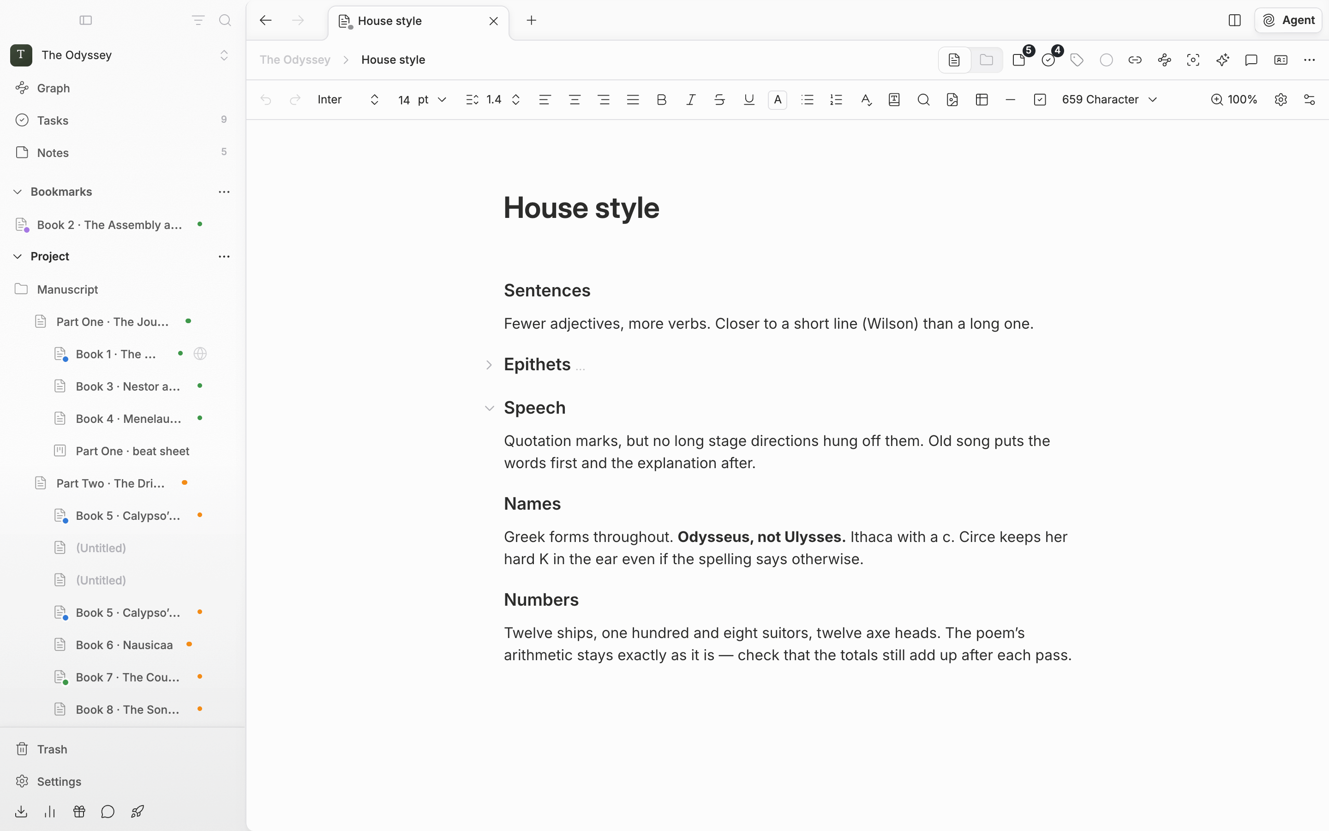
Task: Click the focus target icon
Action: click(1193, 60)
